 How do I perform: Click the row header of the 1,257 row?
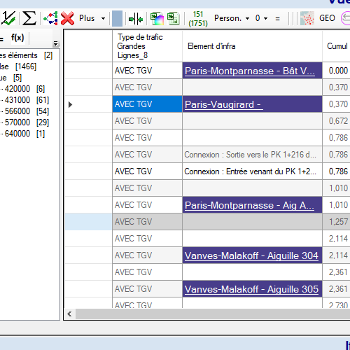pos(88,222)
